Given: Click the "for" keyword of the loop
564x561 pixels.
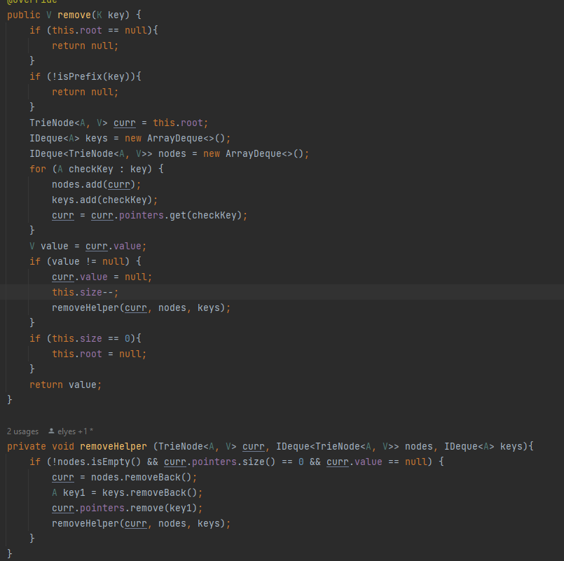Looking at the screenshot, I should [37, 169].
